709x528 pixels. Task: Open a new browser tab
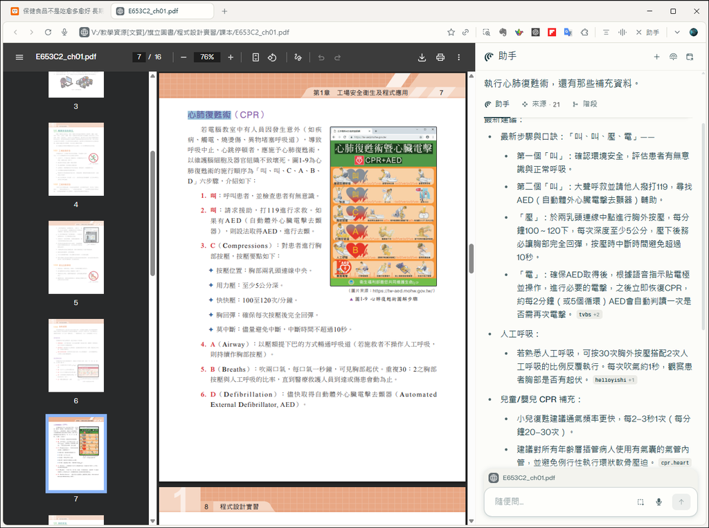click(x=224, y=11)
